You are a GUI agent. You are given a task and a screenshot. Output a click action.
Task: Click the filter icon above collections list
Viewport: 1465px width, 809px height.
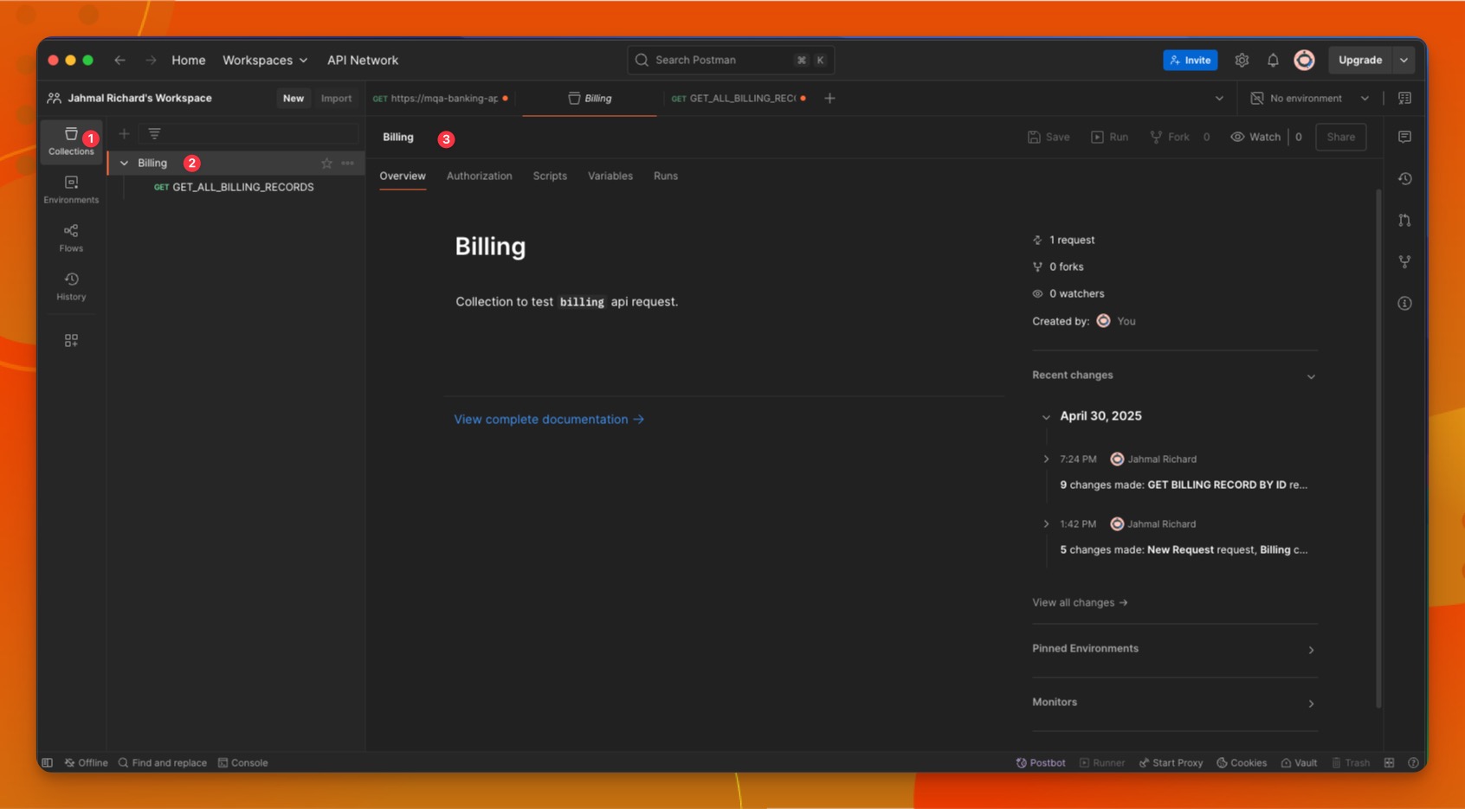(x=154, y=133)
